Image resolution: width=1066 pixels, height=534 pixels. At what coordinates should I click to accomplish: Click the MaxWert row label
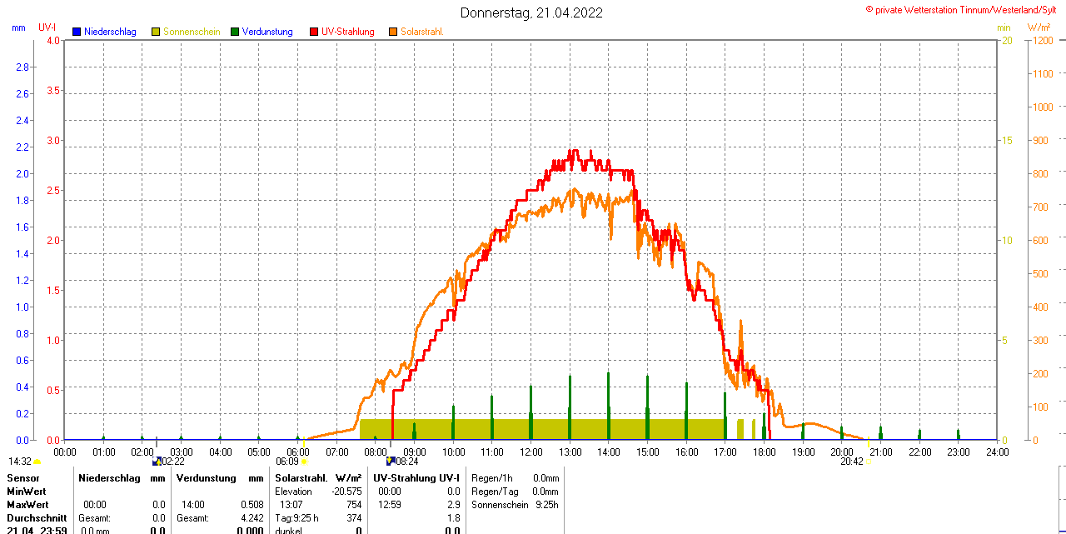pyautogui.click(x=27, y=505)
